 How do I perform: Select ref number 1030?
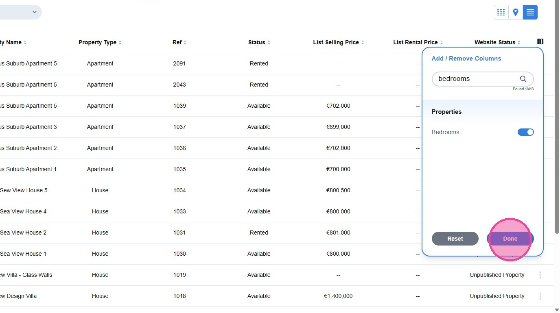point(179,254)
